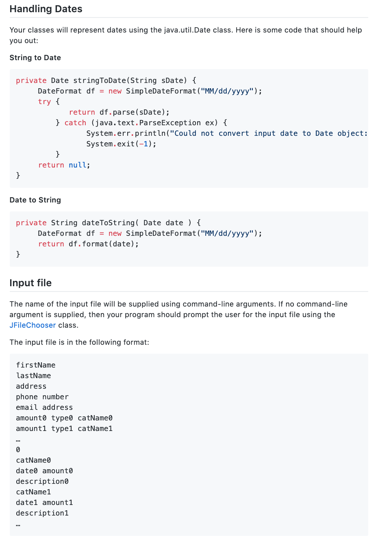Image resolution: width=378 pixels, height=544 pixels.
Task: Click the 'date1 amount1' format line
Action: click(x=44, y=503)
